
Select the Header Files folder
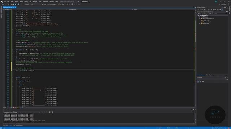click(x=206, y=20)
